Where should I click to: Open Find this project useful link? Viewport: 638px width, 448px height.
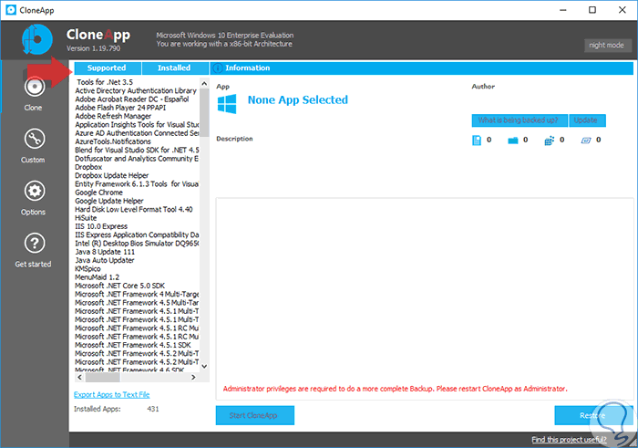pyautogui.click(x=569, y=440)
